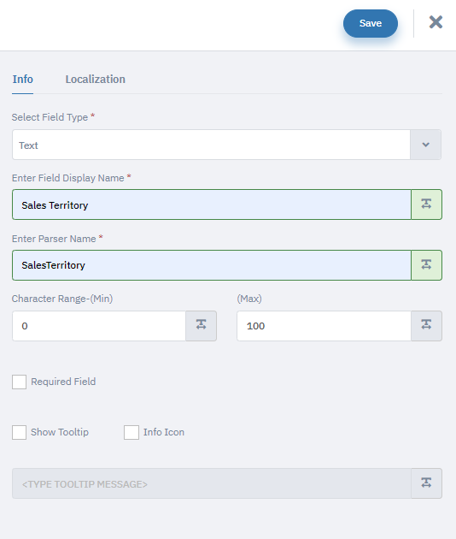456x539 pixels.
Task: Click the Type Tooltip Message field
Action: [212, 483]
